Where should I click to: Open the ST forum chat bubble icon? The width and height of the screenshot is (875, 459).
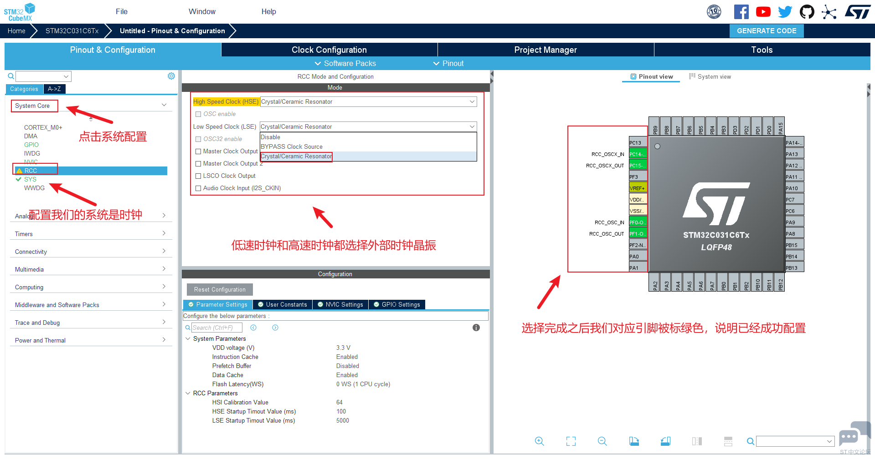[x=854, y=434]
